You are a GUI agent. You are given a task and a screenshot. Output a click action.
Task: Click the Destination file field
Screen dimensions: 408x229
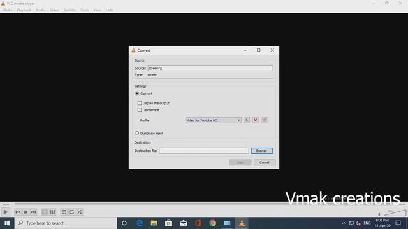(x=204, y=151)
